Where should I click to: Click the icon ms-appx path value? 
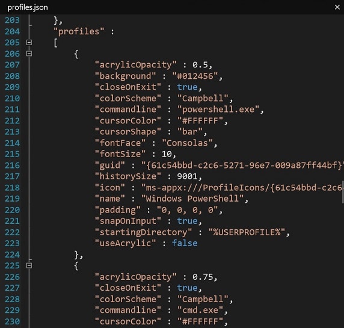tap(242, 188)
